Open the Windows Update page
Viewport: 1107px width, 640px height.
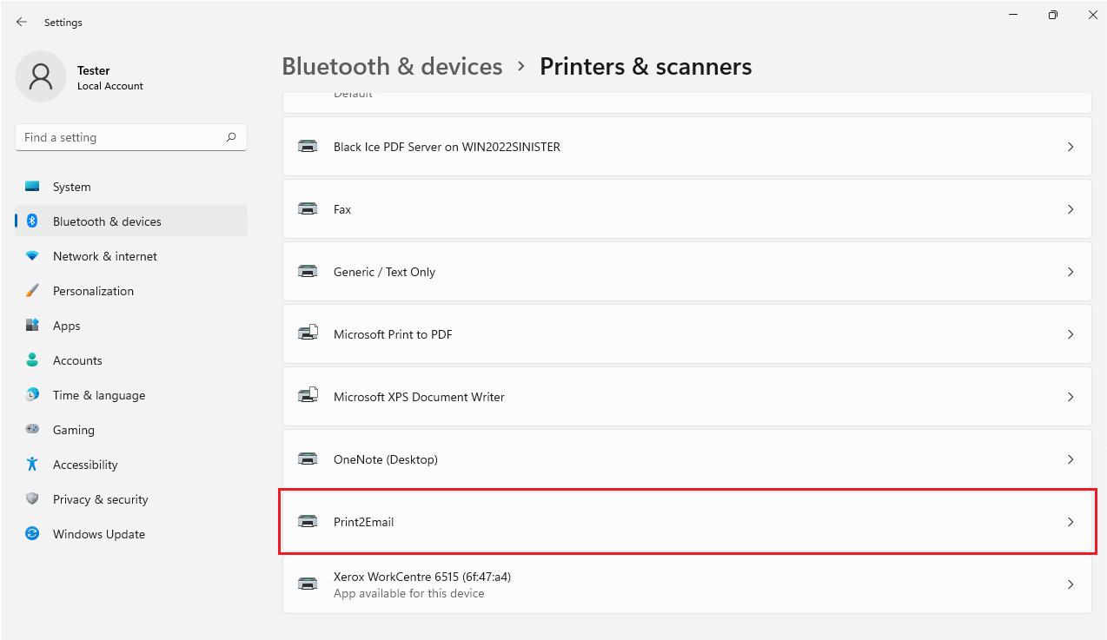(x=131, y=534)
